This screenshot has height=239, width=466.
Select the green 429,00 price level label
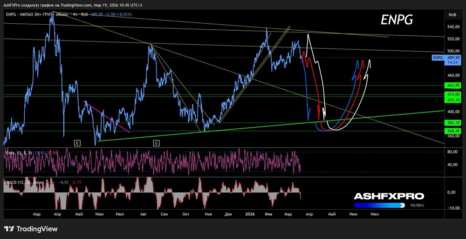[x=453, y=94]
